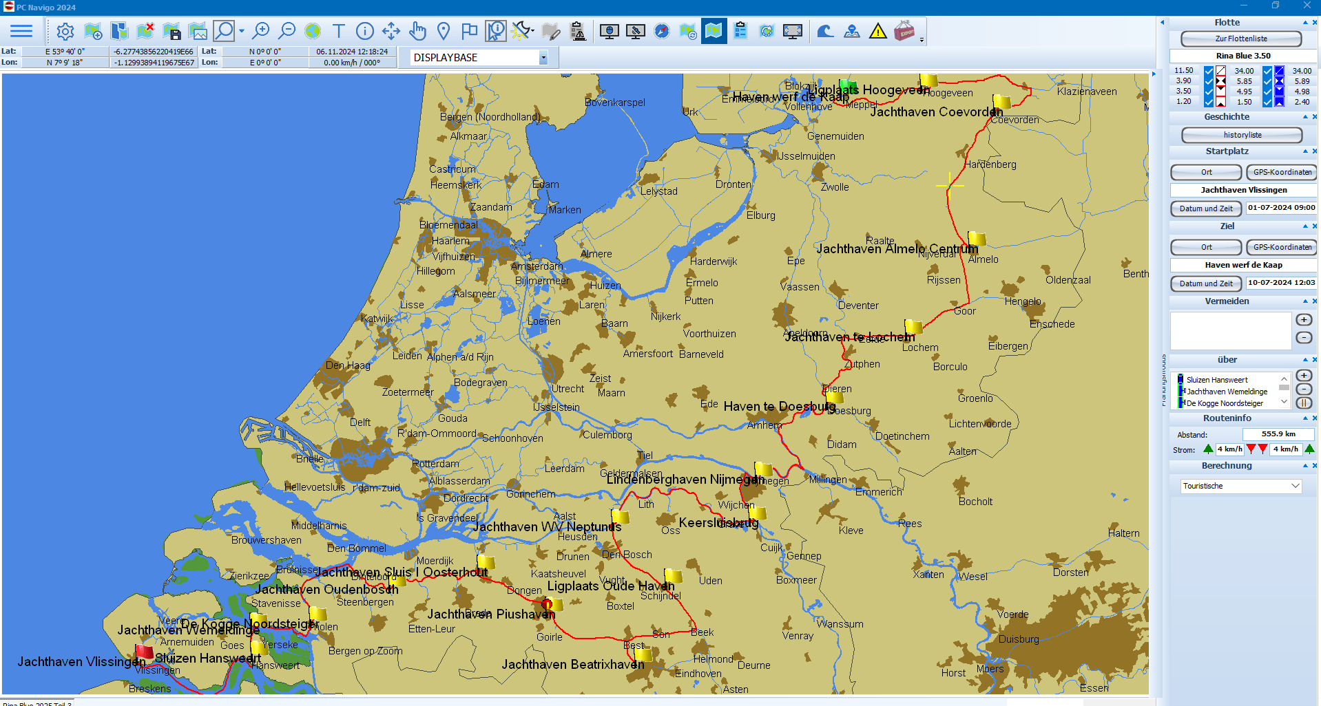This screenshot has width=1321, height=706.
Task: Click the save map icon
Action: (x=171, y=31)
